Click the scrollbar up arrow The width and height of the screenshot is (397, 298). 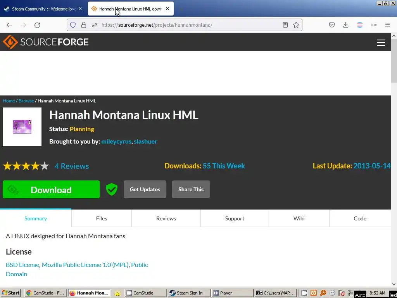pyautogui.click(x=394, y=36)
